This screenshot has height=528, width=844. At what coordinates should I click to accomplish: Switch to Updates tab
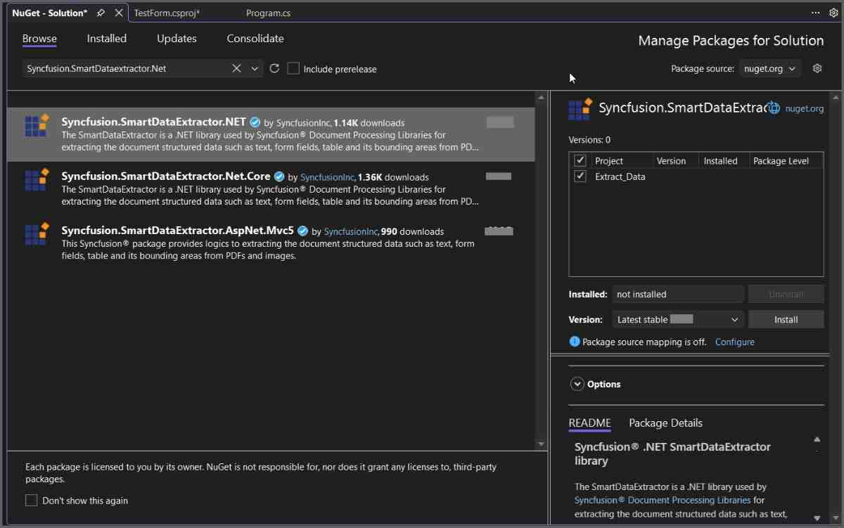coord(177,39)
